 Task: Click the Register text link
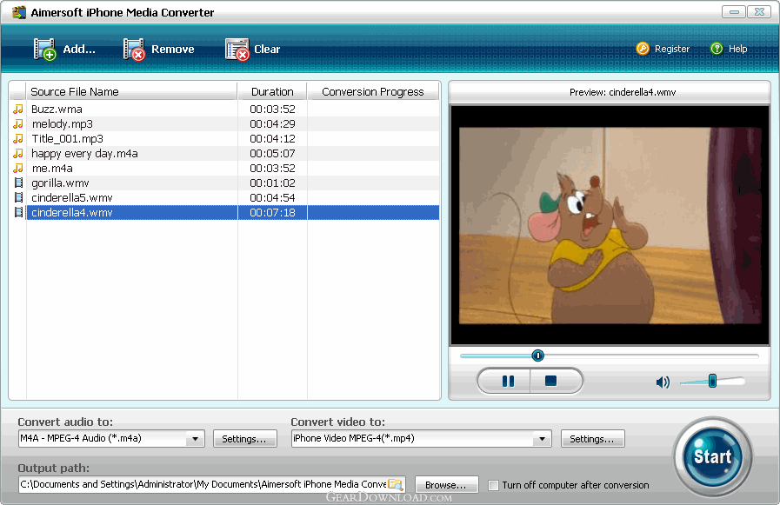[672, 49]
